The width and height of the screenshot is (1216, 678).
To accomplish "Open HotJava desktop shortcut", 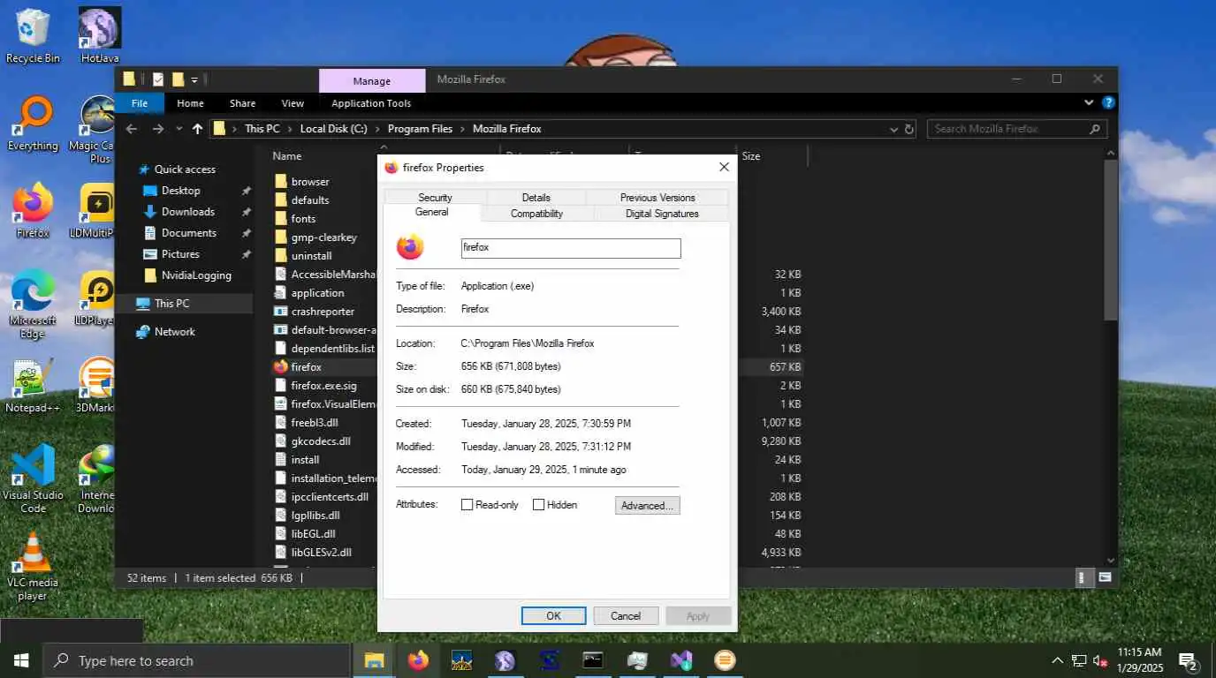I will [x=99, y=35].
